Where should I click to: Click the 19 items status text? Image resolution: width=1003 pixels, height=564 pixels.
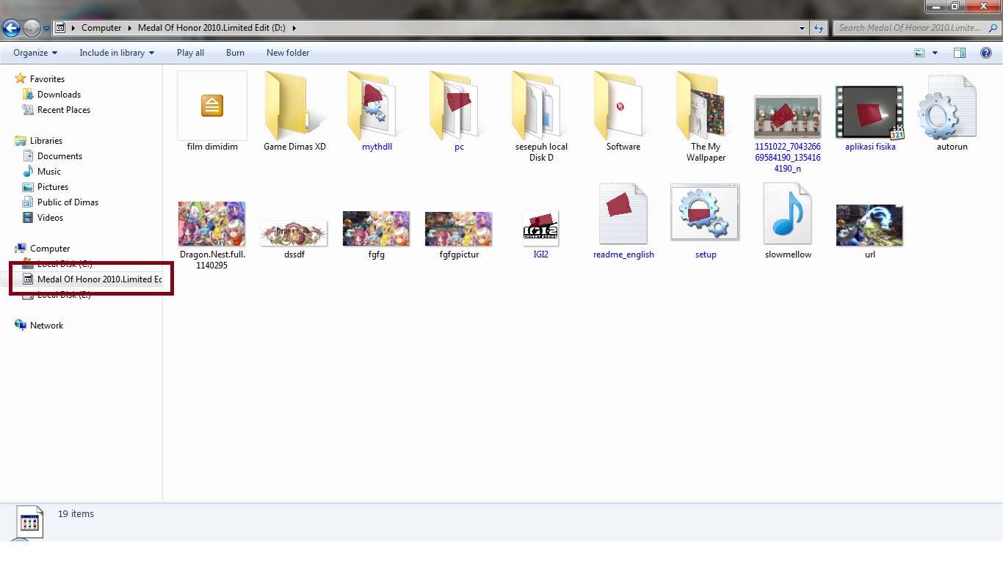tap(76, 514)
